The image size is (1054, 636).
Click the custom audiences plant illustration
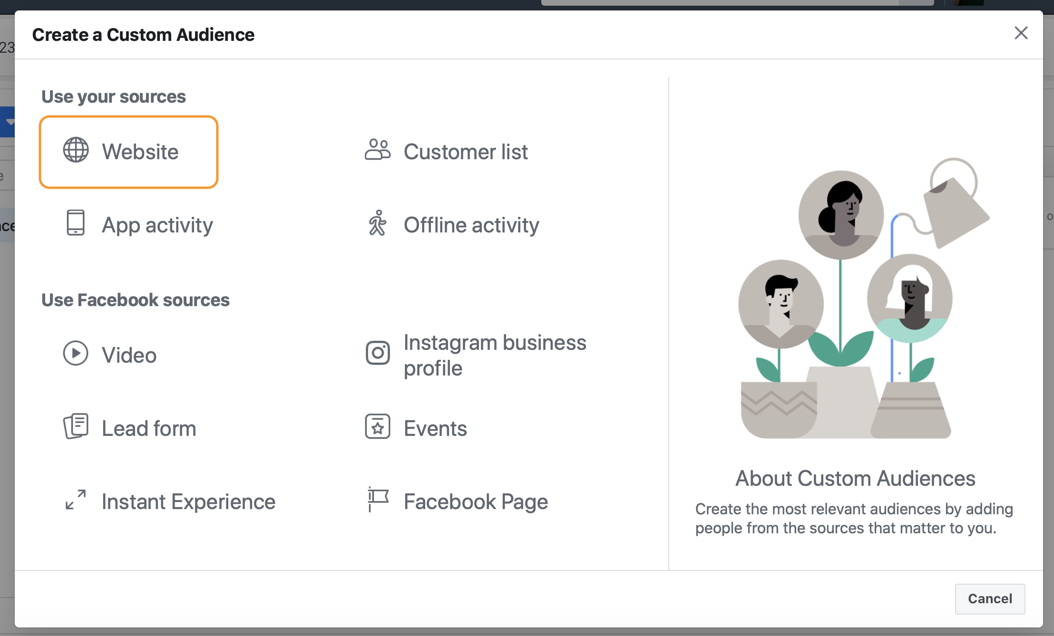pos(864,299)
